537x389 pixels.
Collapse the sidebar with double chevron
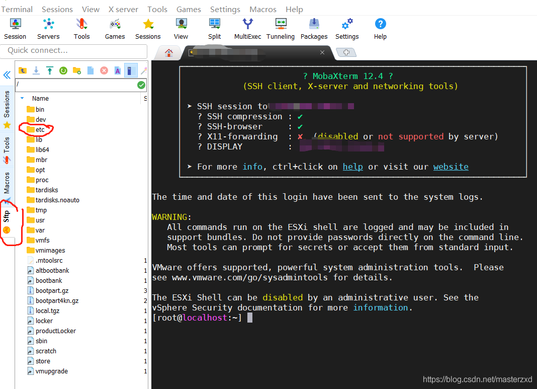pos(7,75)
